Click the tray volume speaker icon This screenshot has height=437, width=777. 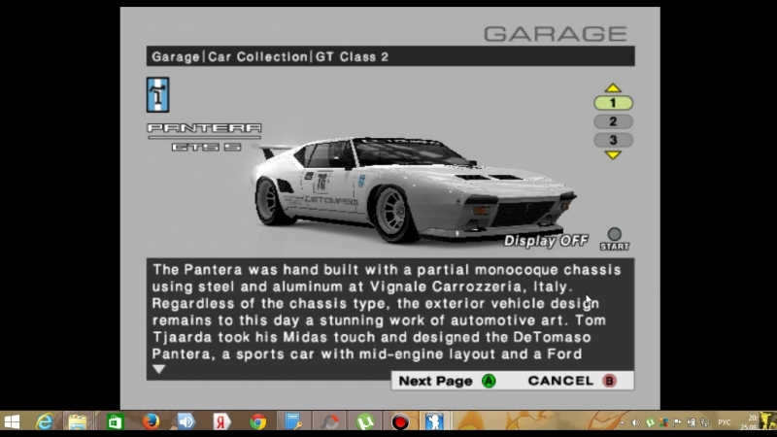pos(636,422)
